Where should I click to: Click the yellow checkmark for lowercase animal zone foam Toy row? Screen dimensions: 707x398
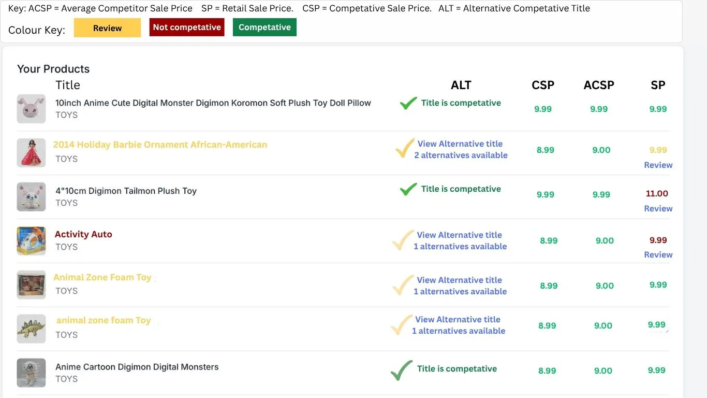[x=402, y=325]
